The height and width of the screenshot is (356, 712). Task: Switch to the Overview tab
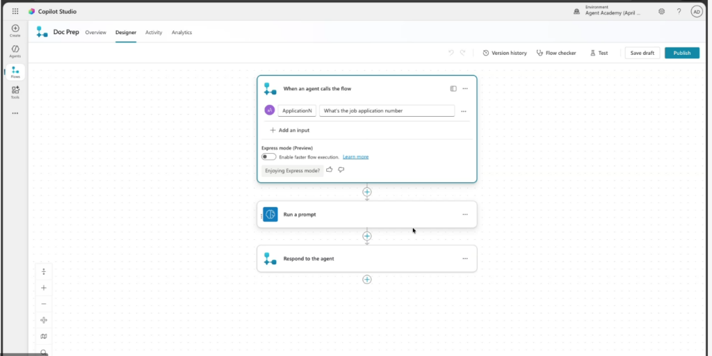(x=96, y=33)
